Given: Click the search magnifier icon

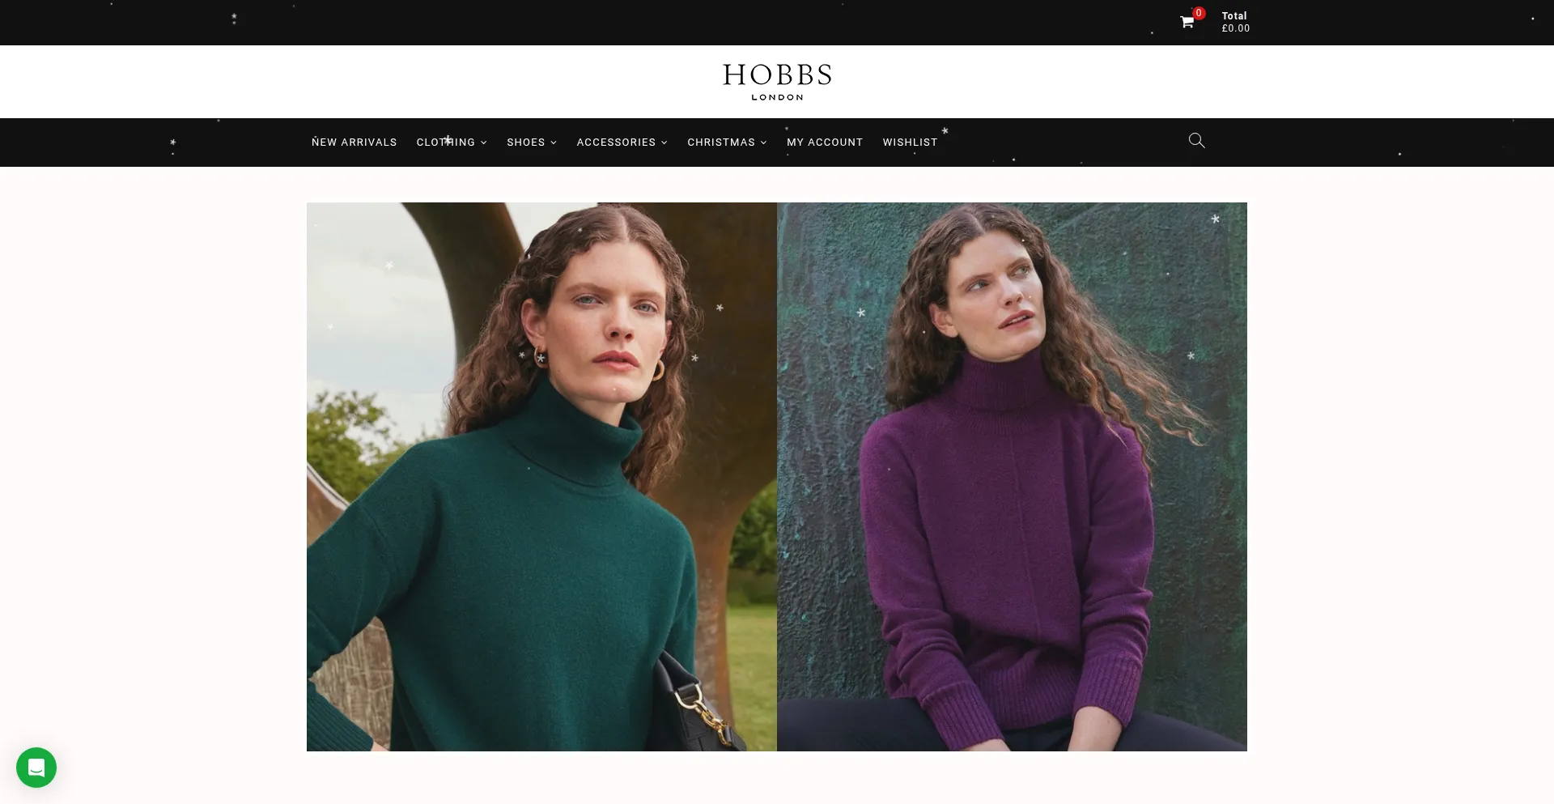Looking at the screenshot, I should point(1196,141).
